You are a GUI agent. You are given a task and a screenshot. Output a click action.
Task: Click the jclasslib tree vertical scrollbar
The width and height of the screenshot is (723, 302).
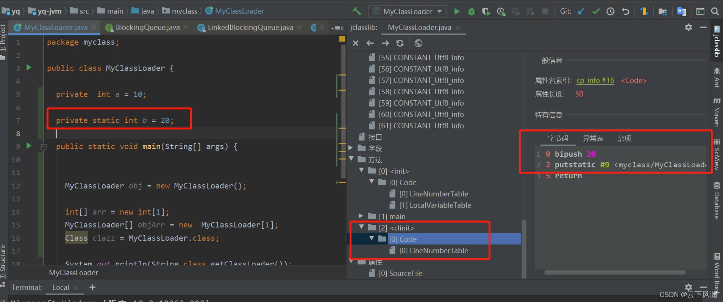click(x=524, y=249)
